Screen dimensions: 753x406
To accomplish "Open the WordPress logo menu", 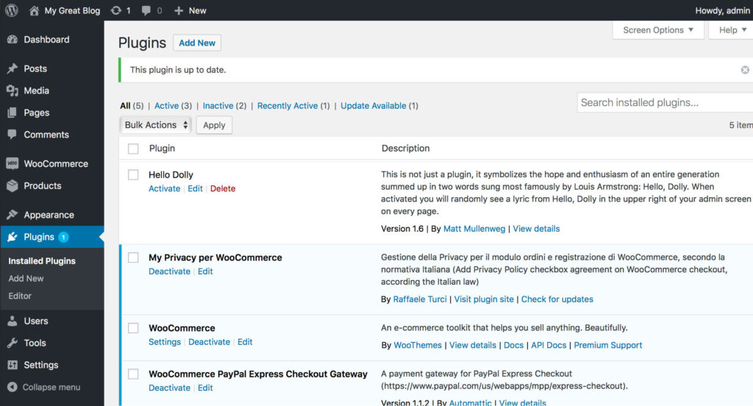I will pos(12,10).
